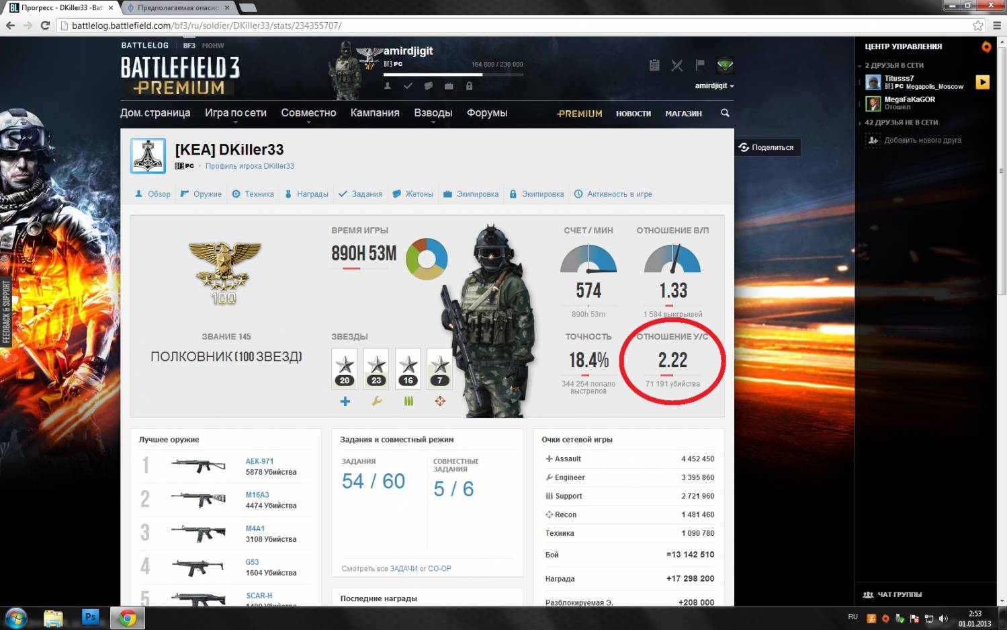
Task: Open the Chrome menu icon
Action: pos(997,26)
